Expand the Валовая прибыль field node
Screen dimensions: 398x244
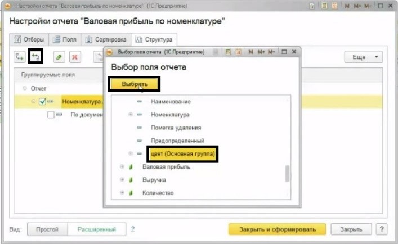[122, 167]
